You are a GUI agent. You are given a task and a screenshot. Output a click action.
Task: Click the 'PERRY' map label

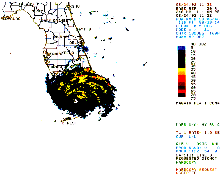[37, 11]
